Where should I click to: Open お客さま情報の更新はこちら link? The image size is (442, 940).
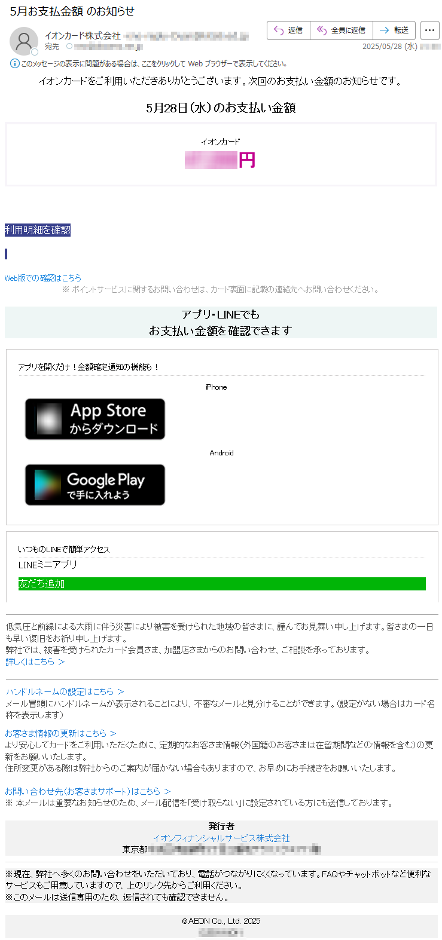[x=60, y=733]
